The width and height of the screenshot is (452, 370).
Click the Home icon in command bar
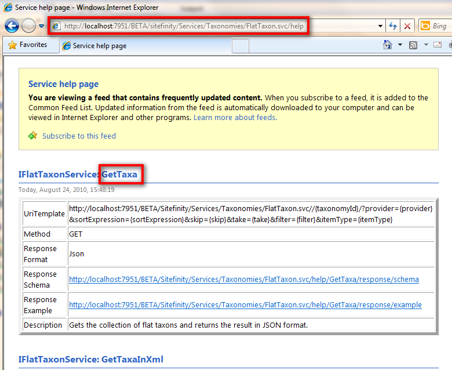coord(388,45)
